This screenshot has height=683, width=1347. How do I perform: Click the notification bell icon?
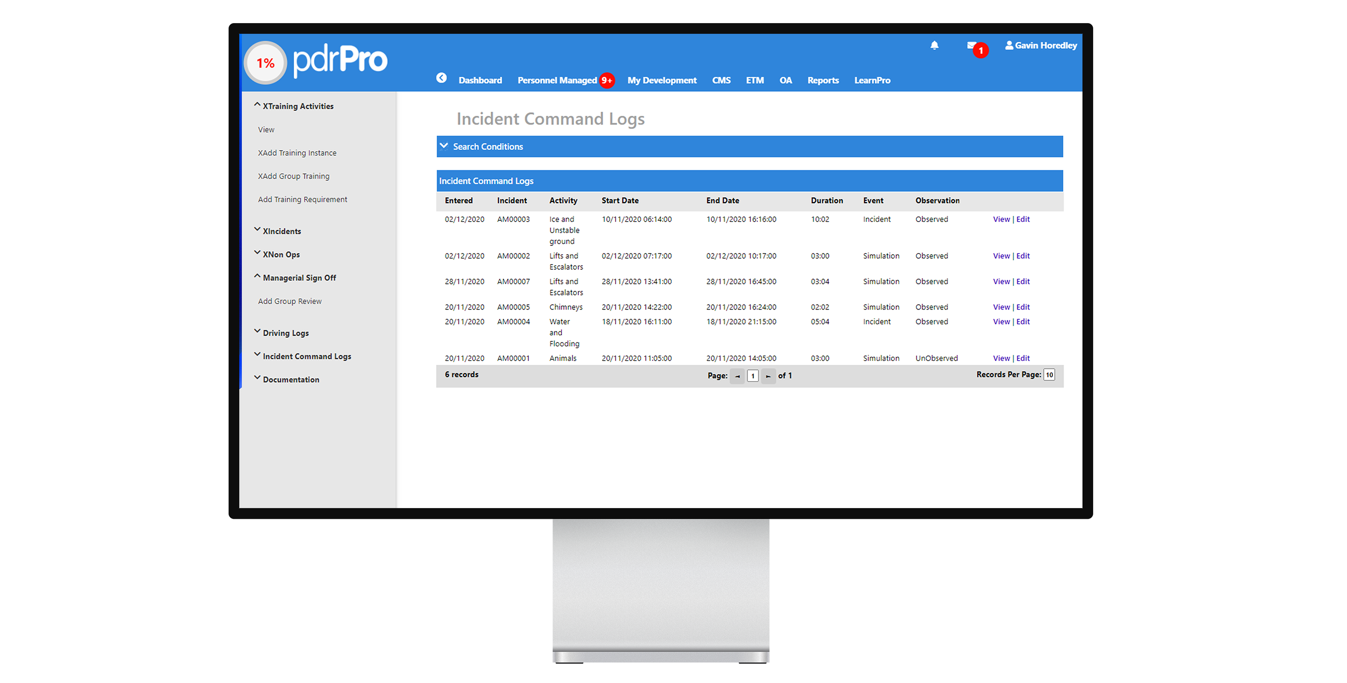[x=934, y=45]
